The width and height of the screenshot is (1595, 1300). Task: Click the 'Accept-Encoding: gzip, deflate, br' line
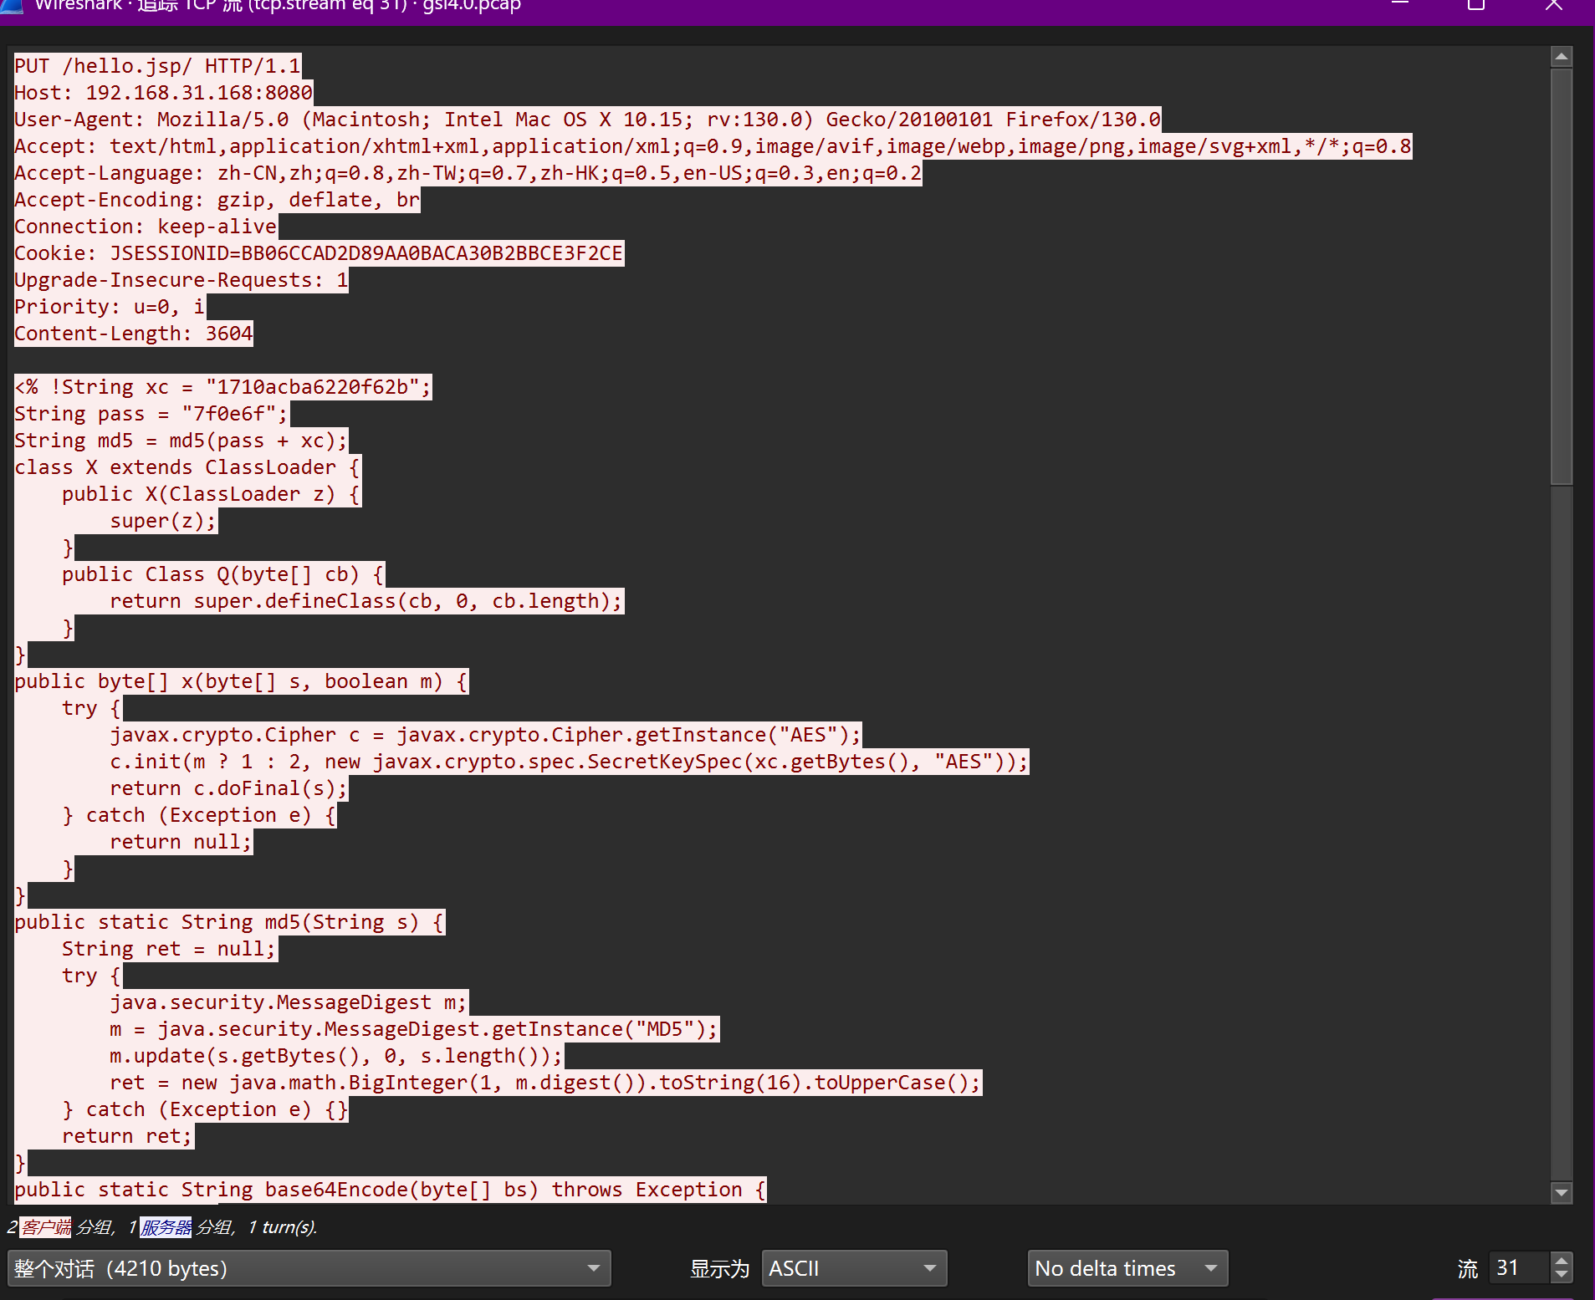coord(217,200)
